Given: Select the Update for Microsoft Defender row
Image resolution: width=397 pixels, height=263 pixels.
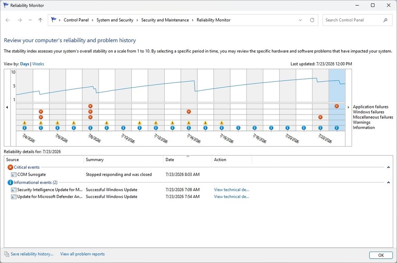Looking at the screenshot, I should pyautogui.click(x=198, y=196).
